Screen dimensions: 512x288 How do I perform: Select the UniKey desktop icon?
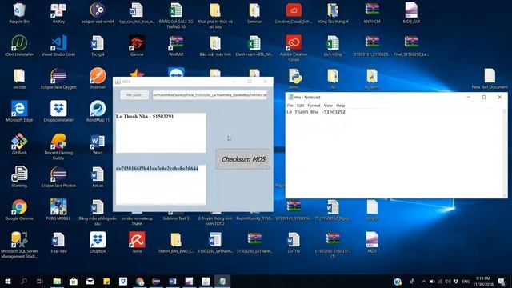pyautogui.click(x=58, y=14)
